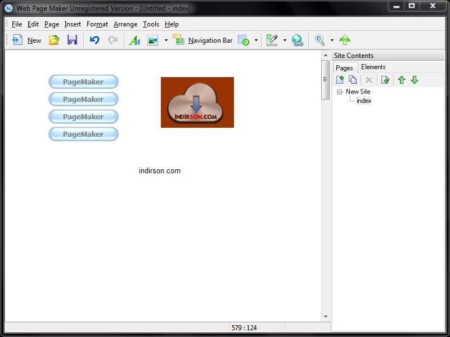Maximize the Web Page Maker window

412,6
